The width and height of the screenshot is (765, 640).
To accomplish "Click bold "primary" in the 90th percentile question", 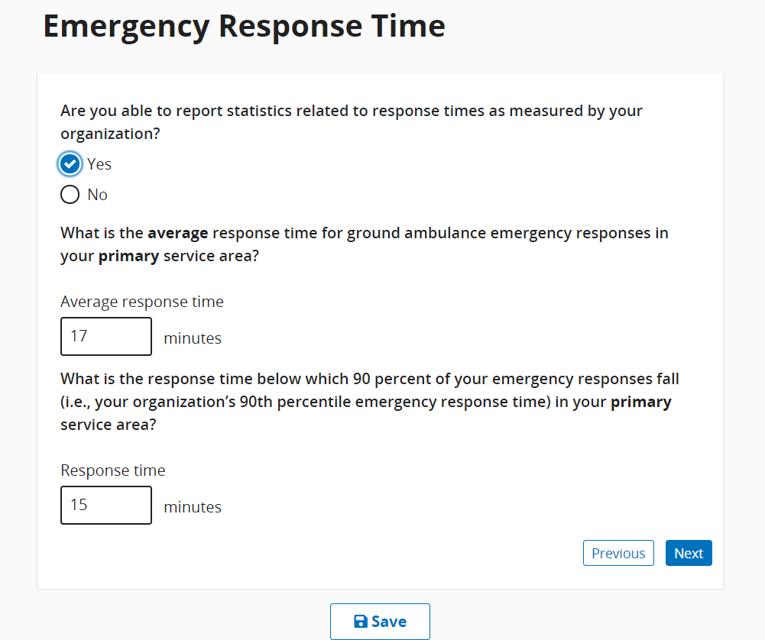I will [640, 402].
